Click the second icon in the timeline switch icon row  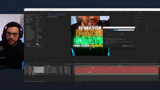[68, 64]
